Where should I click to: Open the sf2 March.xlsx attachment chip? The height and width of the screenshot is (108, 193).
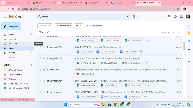(x=109, y=63)
